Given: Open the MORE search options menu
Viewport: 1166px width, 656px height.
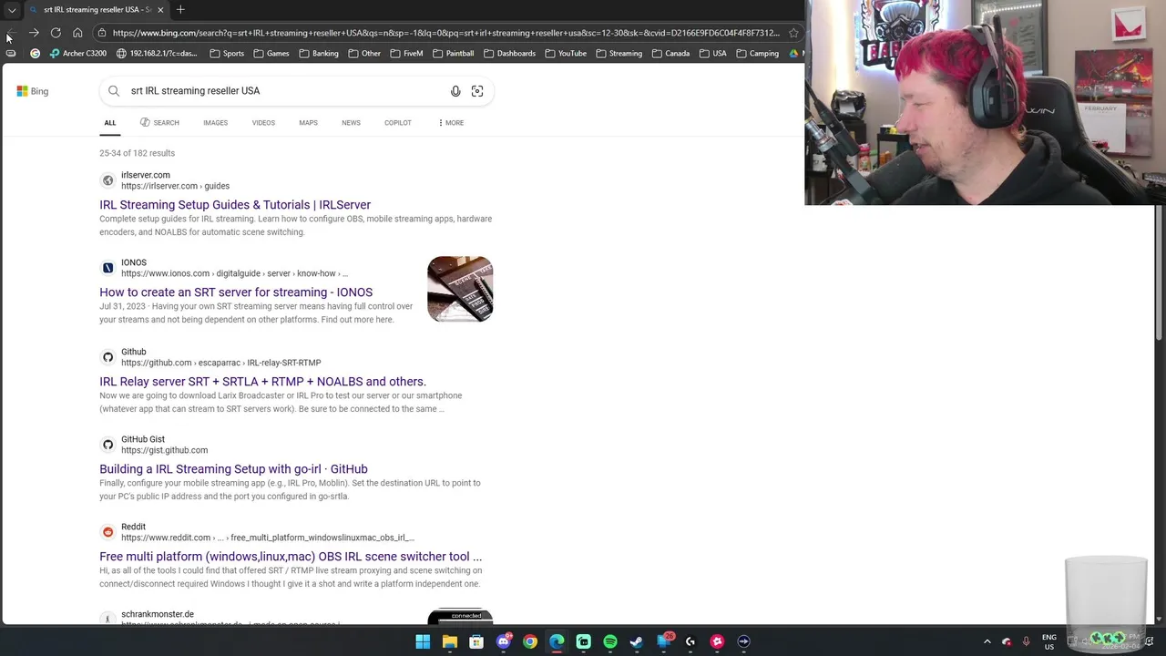Looking at the screenshot, I should [x=451, y=123].
